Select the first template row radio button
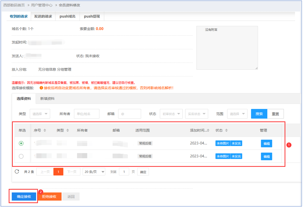This screenshot has height=207, width=303. [x=21, y=143]
